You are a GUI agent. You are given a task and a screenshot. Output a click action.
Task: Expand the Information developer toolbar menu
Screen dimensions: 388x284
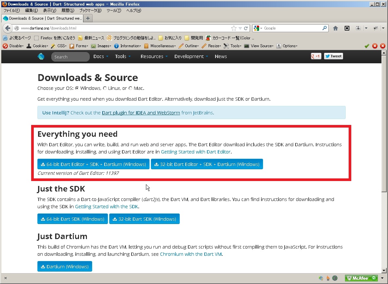[x=128, y=46]
